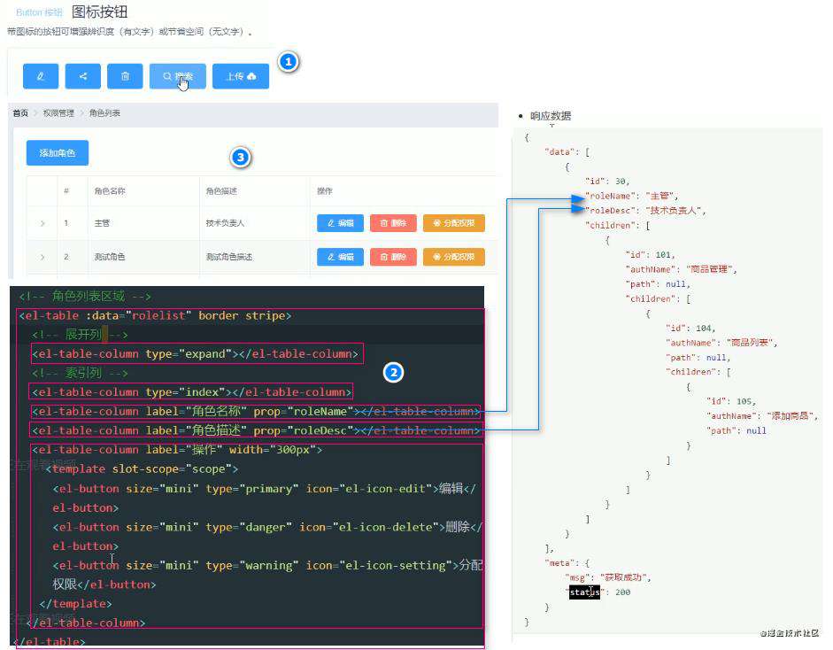The height and width of the screenshot is (650, 833).
Task: Expand the row for 测试角色
Action: point(42,257)
